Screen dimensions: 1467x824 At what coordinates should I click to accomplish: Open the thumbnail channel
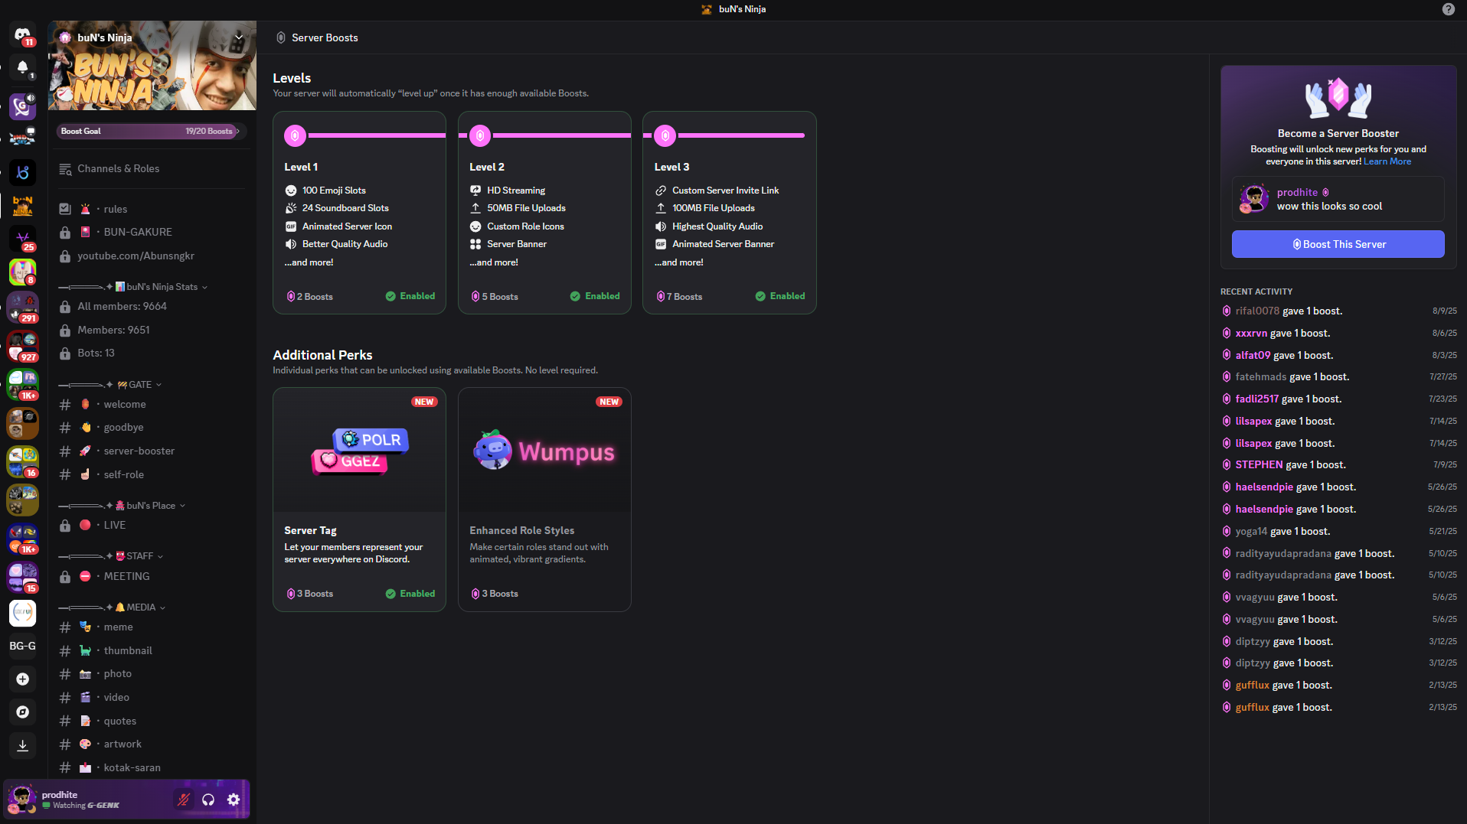pos(152,650)
